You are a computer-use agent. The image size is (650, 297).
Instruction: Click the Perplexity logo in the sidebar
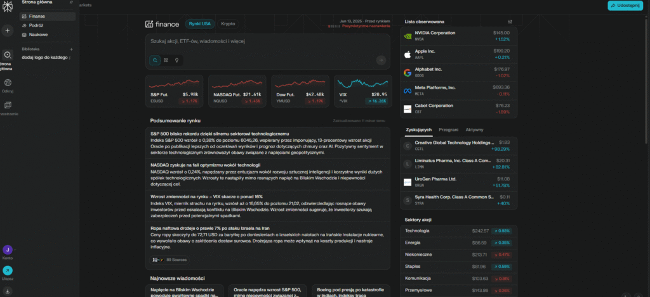click(x=8, y=6)
